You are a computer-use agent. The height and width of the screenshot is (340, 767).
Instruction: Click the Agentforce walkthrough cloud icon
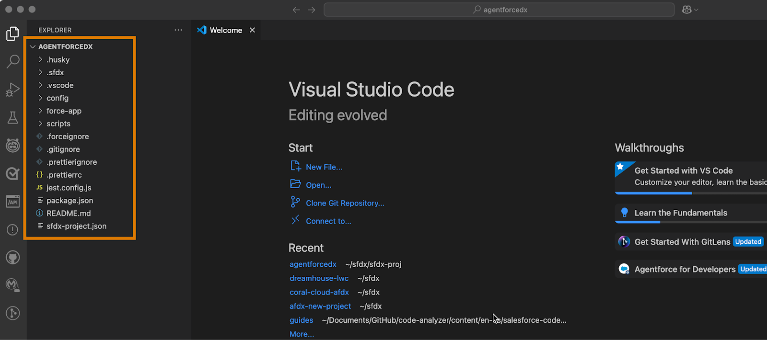pyautogui.click(x=624, y=269)
